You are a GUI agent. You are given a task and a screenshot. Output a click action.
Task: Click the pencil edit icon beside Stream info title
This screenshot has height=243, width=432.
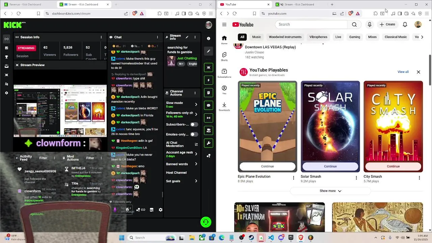tap(187, 37)
